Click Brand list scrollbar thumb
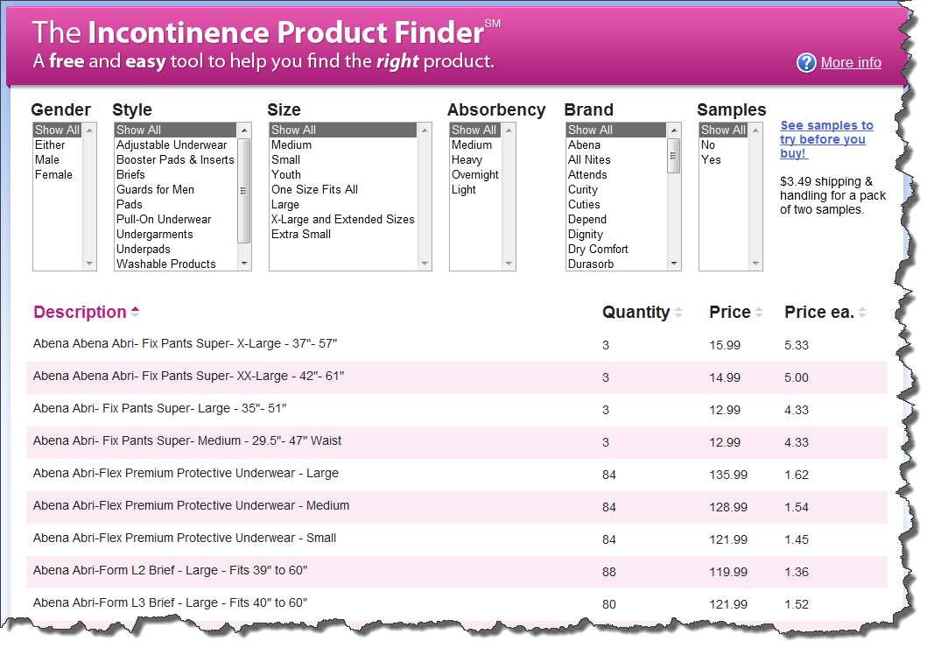Image resolution: width=934 pixels, height=655 pixels. pyautogui.click(x=674, y=156)
